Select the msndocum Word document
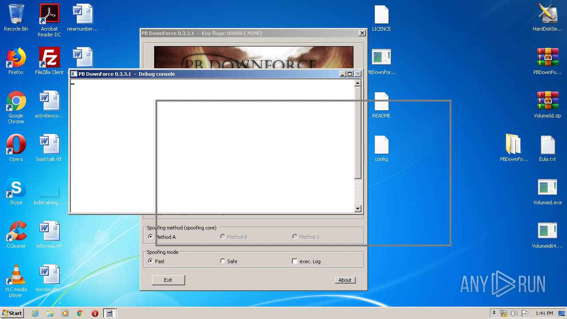This screenshot has height=319, width=567. pos(49,278)
